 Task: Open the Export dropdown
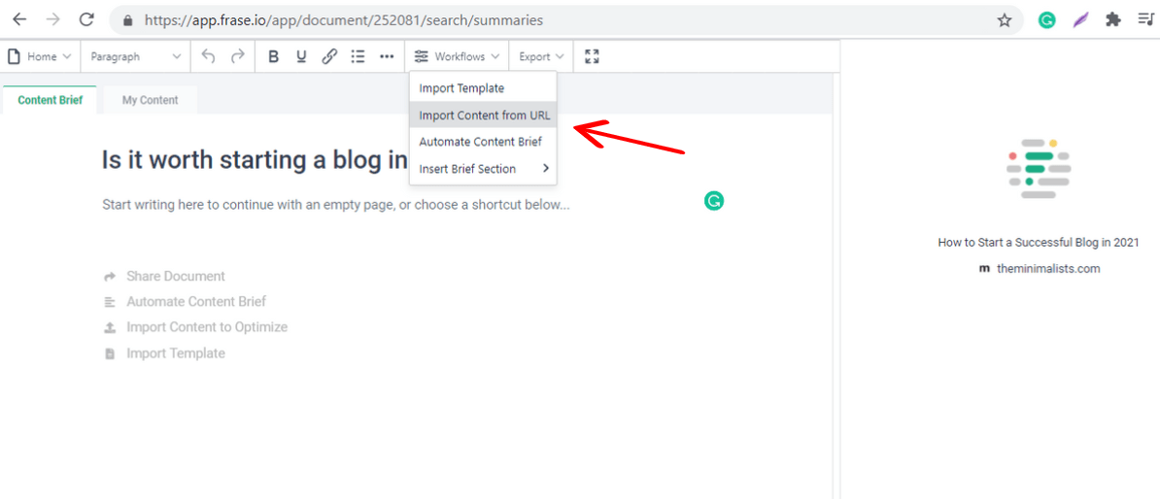pos(541,56)
